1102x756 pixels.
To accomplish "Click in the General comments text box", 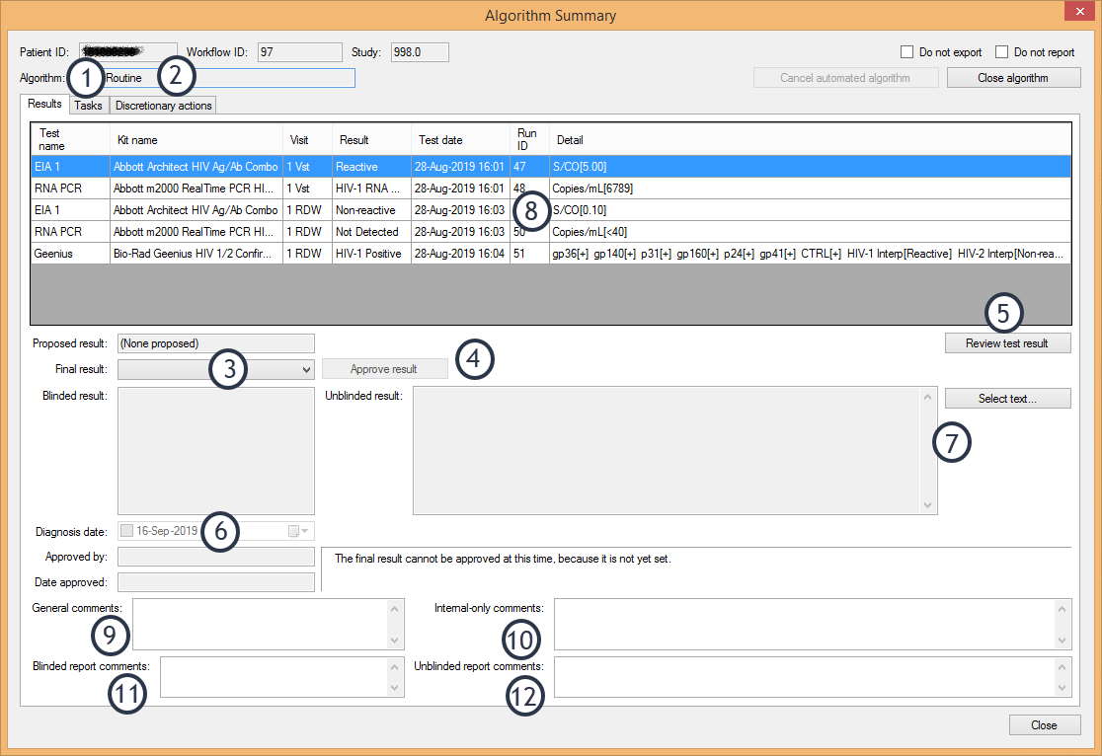I will click(x=260, y=624).
